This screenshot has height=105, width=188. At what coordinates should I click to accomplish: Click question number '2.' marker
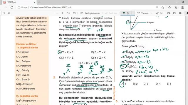point(54,78)
